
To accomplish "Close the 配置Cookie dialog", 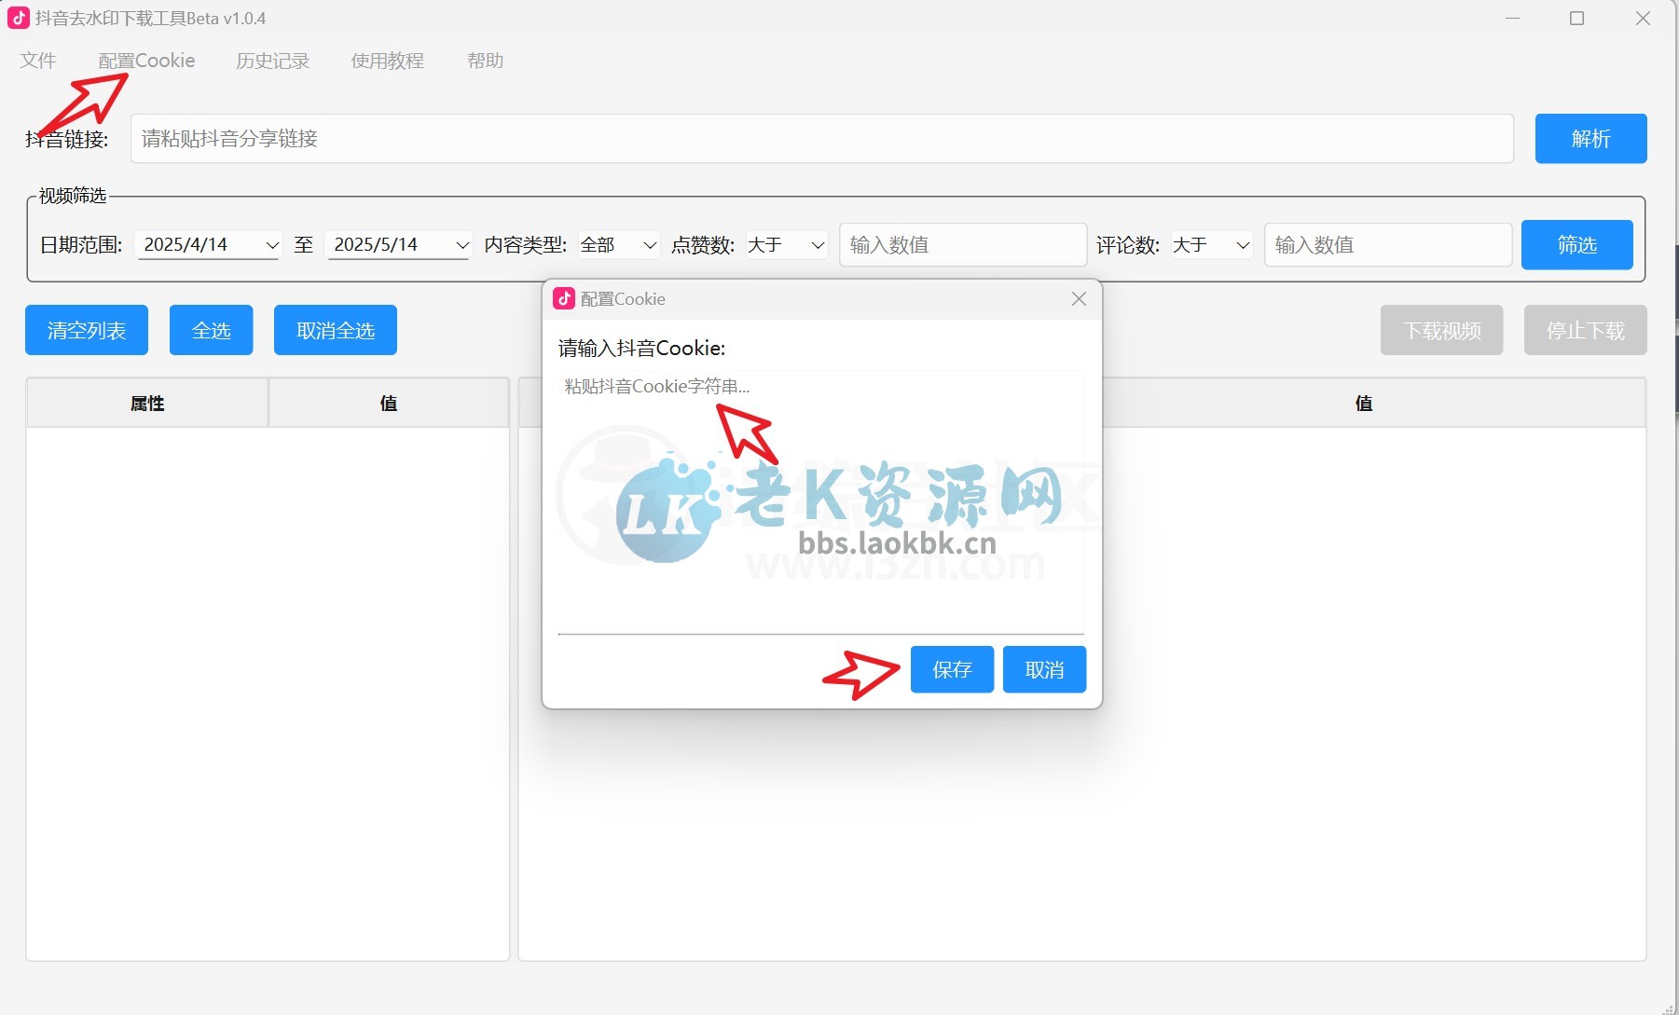I will [x=1079, y=299].
